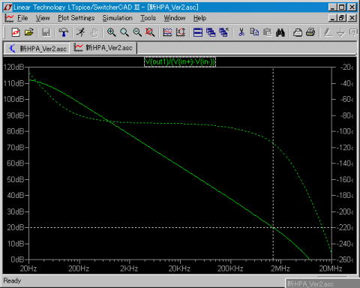The height and width of the screenshot is (288, 360).
Task: Click the Zoom In magnifier icon
Action: (x=111, y=32)
